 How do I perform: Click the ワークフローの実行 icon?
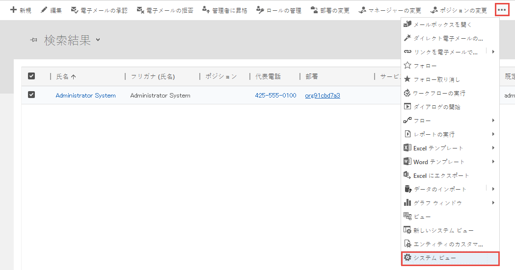tap(407, 93)
